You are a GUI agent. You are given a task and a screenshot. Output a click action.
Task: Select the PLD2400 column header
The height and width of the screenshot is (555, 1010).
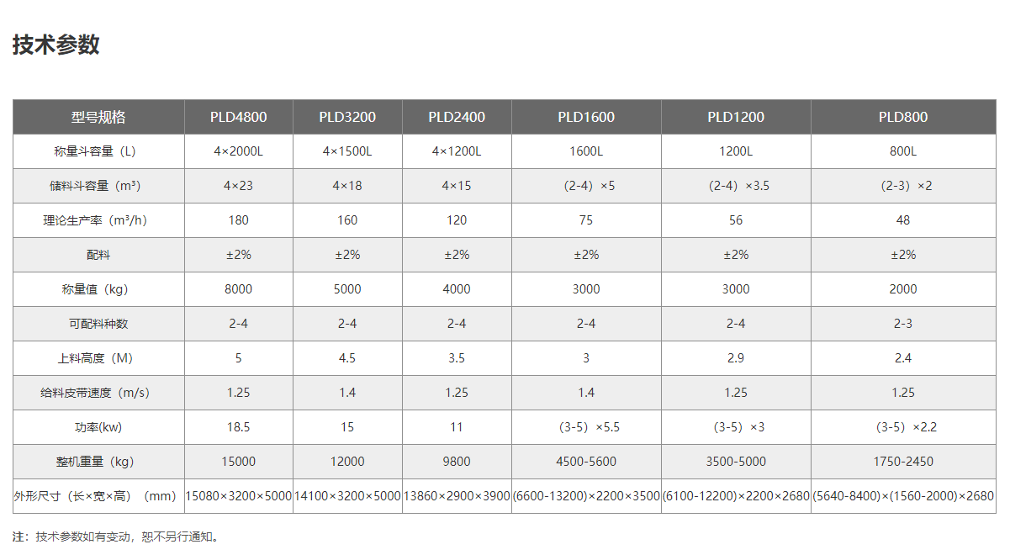[457, 117]
